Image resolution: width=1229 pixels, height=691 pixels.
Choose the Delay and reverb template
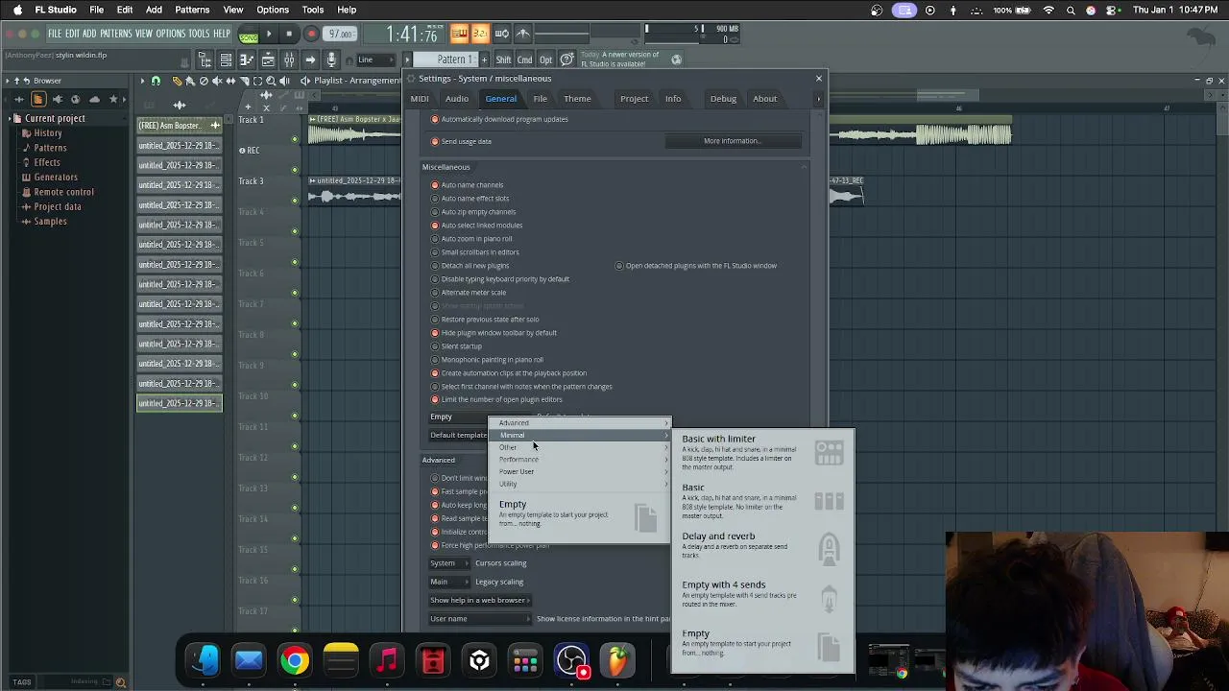(x=762, y=548)
